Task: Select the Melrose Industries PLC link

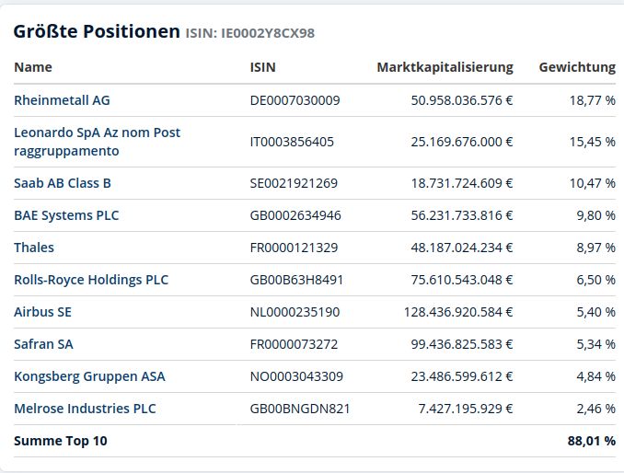Action: click(85, 409)
